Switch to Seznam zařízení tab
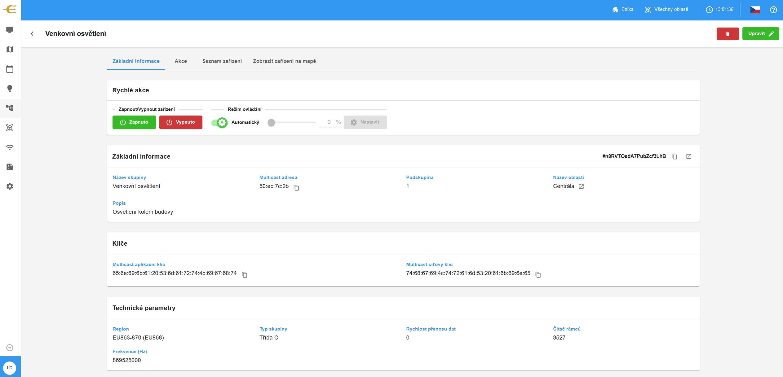Viewport: 783px width, 377px height. (222, 61)
